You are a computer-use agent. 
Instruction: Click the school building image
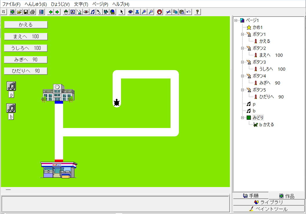pyautogui.click(x=58, y=93)
